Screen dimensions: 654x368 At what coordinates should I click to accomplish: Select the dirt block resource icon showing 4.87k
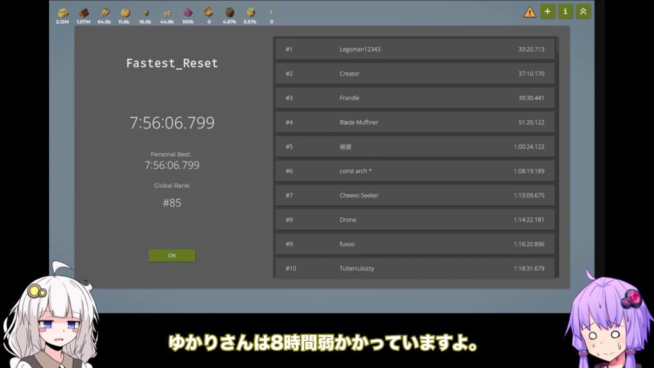(x=229, y=13)
